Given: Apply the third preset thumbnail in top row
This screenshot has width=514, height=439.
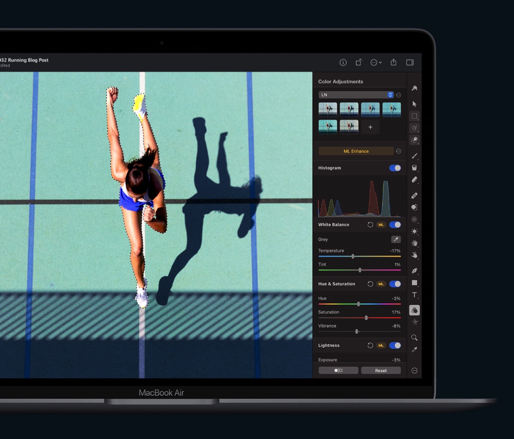Looking at the screenshot, I should click(x=371, y=109).
